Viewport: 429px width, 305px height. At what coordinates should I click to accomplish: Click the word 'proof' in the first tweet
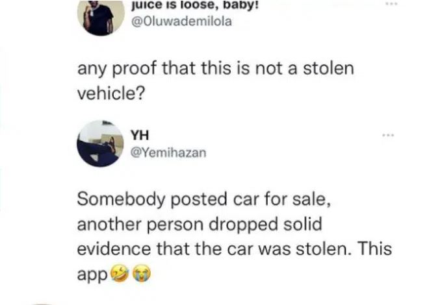[135, 69]
